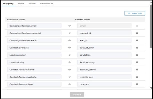Edit the date_of_birth Adestra field

pyautogui.click(x=104, y=48)
